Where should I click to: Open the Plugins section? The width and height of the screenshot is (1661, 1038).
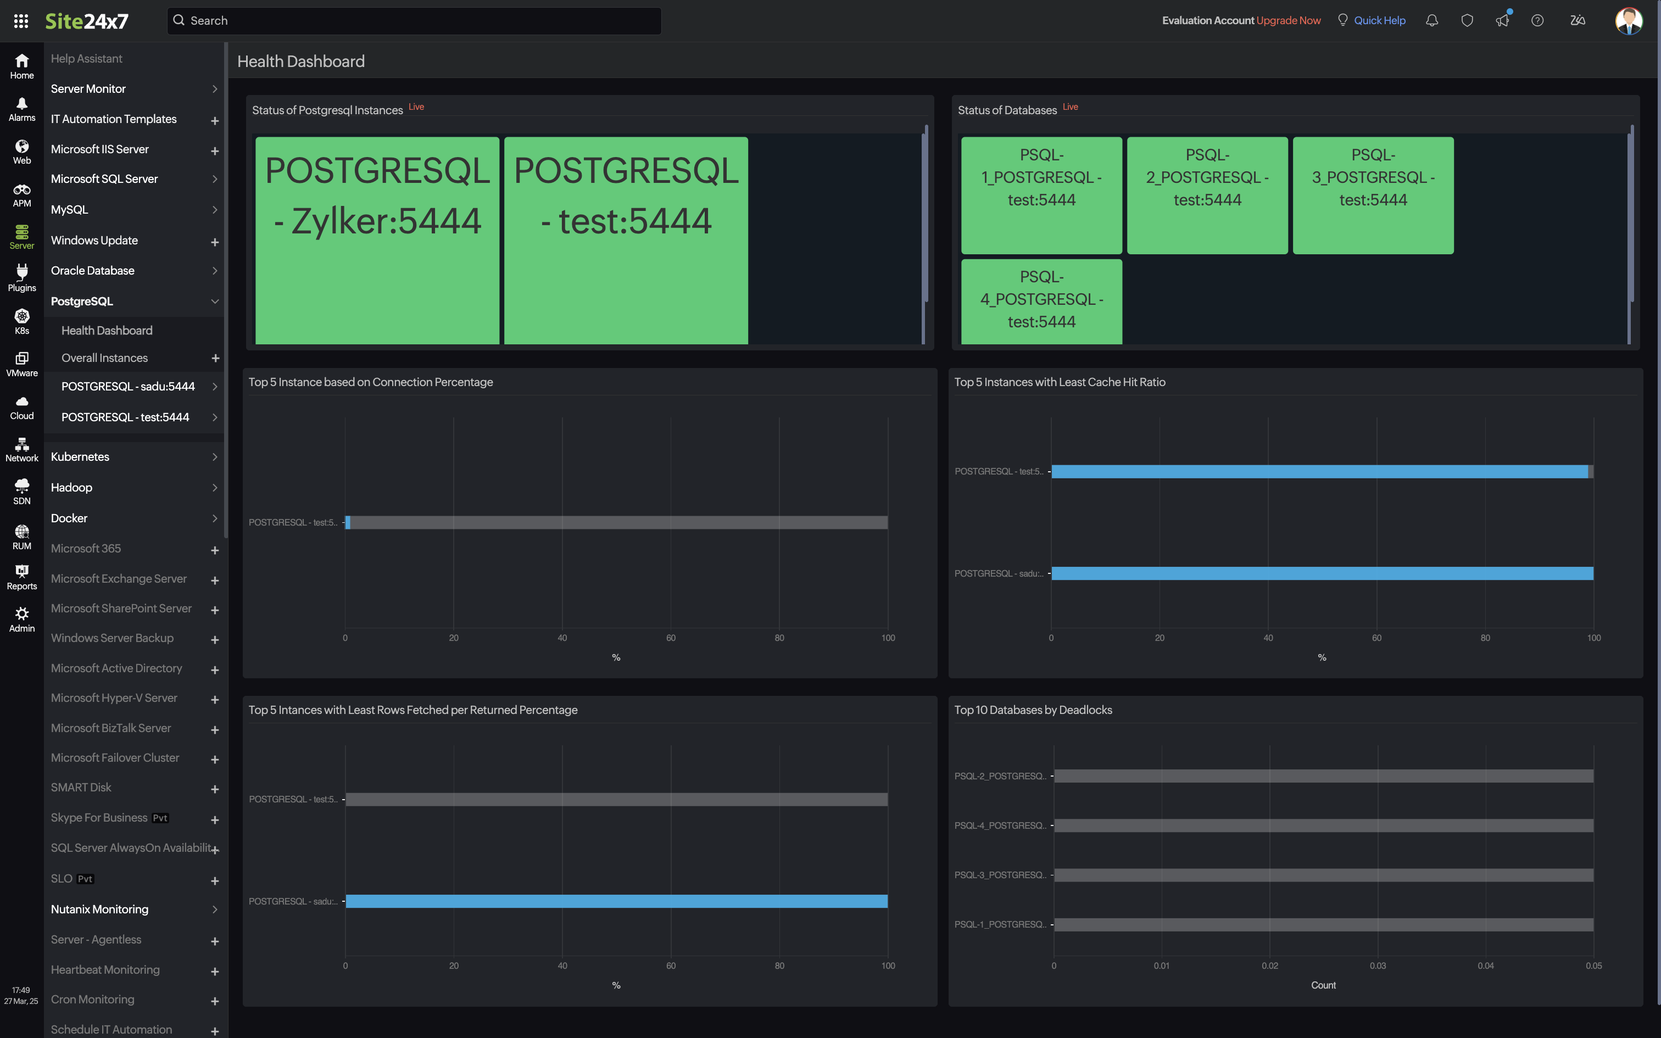tap(21, 277)
